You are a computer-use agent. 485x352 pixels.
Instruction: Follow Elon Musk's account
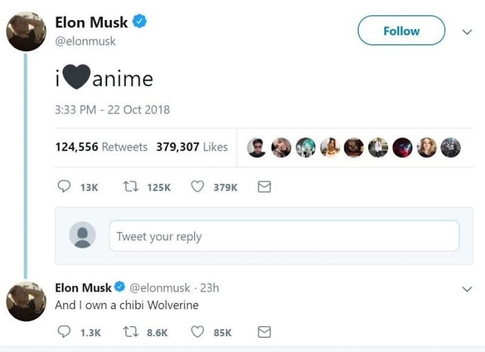pyautogui.click(x=401, y=30)
